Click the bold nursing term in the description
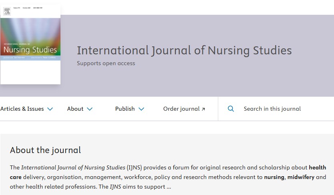This screenshot has width=334, height=195. 274,177
